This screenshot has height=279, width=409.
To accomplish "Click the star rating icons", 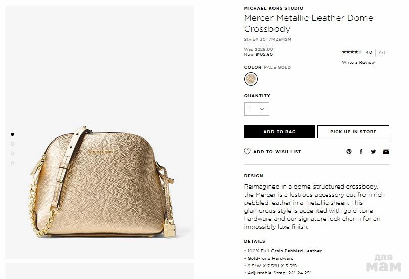I will pyautogui.click(x=352, y=52).
